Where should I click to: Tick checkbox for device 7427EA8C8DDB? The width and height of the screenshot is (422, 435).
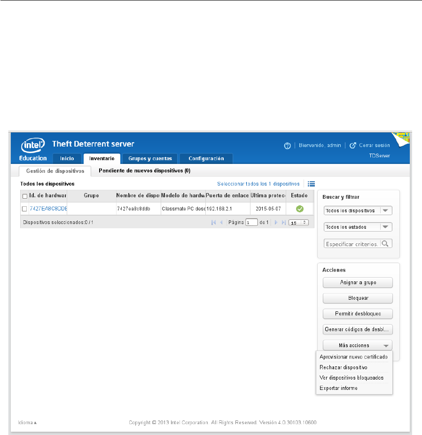tap(24, 209)
